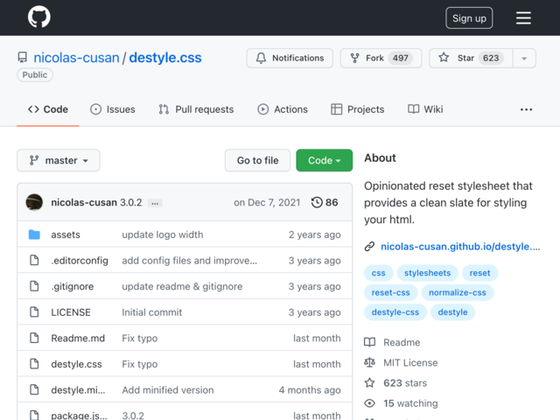The image size is (560, 420).
Task: Select the reset topic tag
Action: [x=479, y=273]
